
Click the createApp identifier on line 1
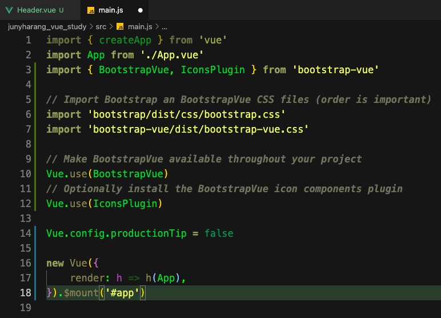click(x=125, y=40)
